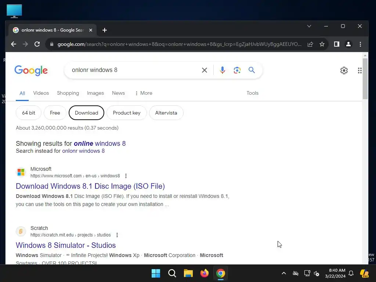Select the All results tab
Image resolution: width=376 pixels, height=282 pixels.
point(22,93)
